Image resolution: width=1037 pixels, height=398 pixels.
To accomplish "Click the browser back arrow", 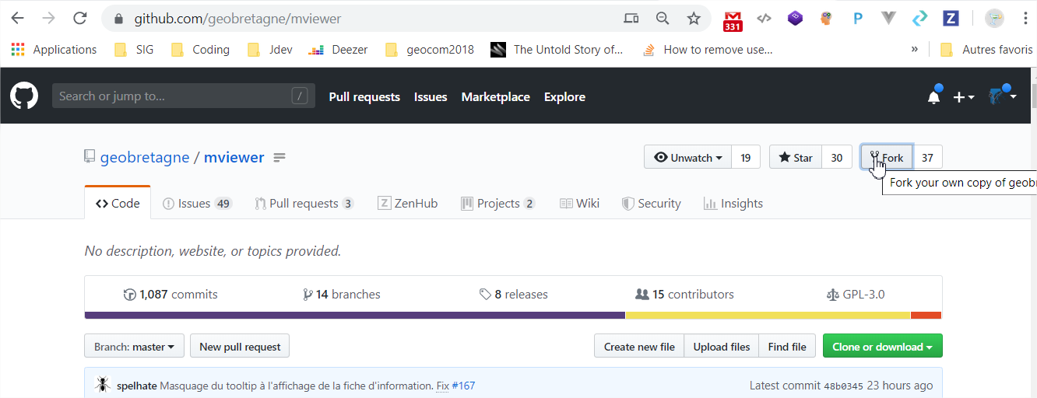I will point(17,18).
